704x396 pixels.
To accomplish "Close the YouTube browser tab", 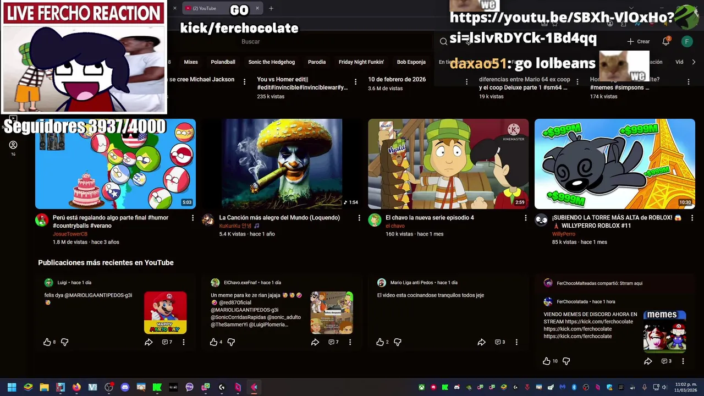I will (257, 8).
